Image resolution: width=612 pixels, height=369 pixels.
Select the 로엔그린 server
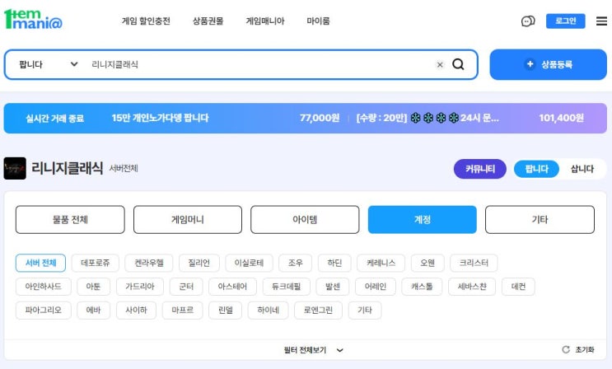pyautogui.click(x=318, y=310)
